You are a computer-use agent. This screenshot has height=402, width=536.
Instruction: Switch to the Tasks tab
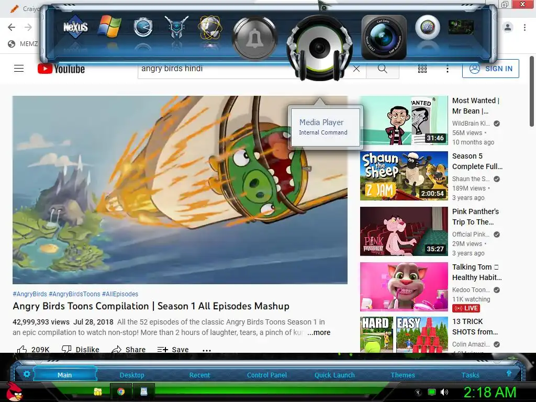point(470,375)
